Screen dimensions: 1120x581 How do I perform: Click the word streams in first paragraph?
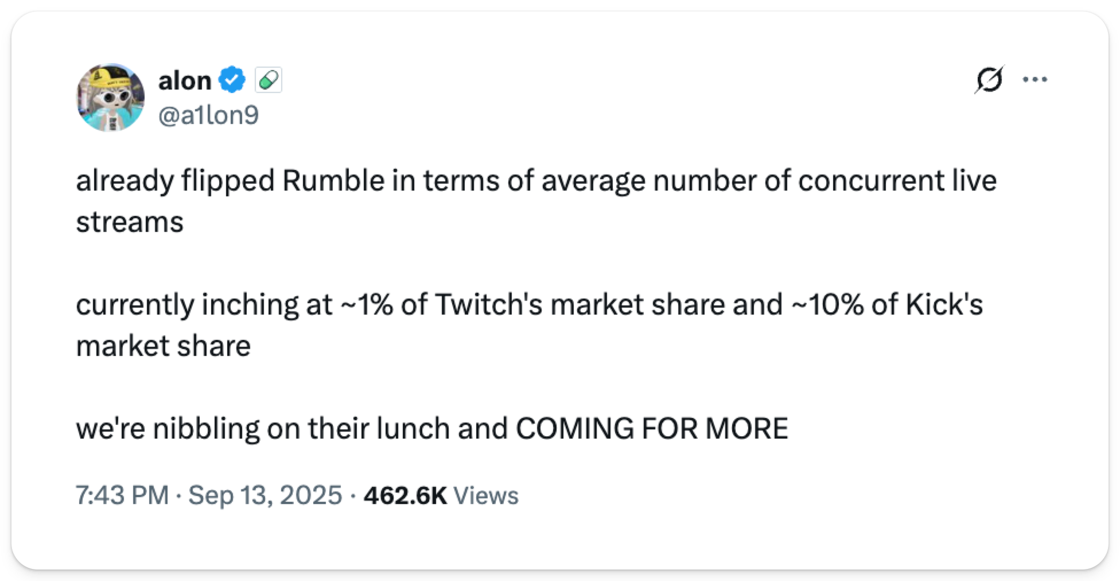click(x=130, y=222)
